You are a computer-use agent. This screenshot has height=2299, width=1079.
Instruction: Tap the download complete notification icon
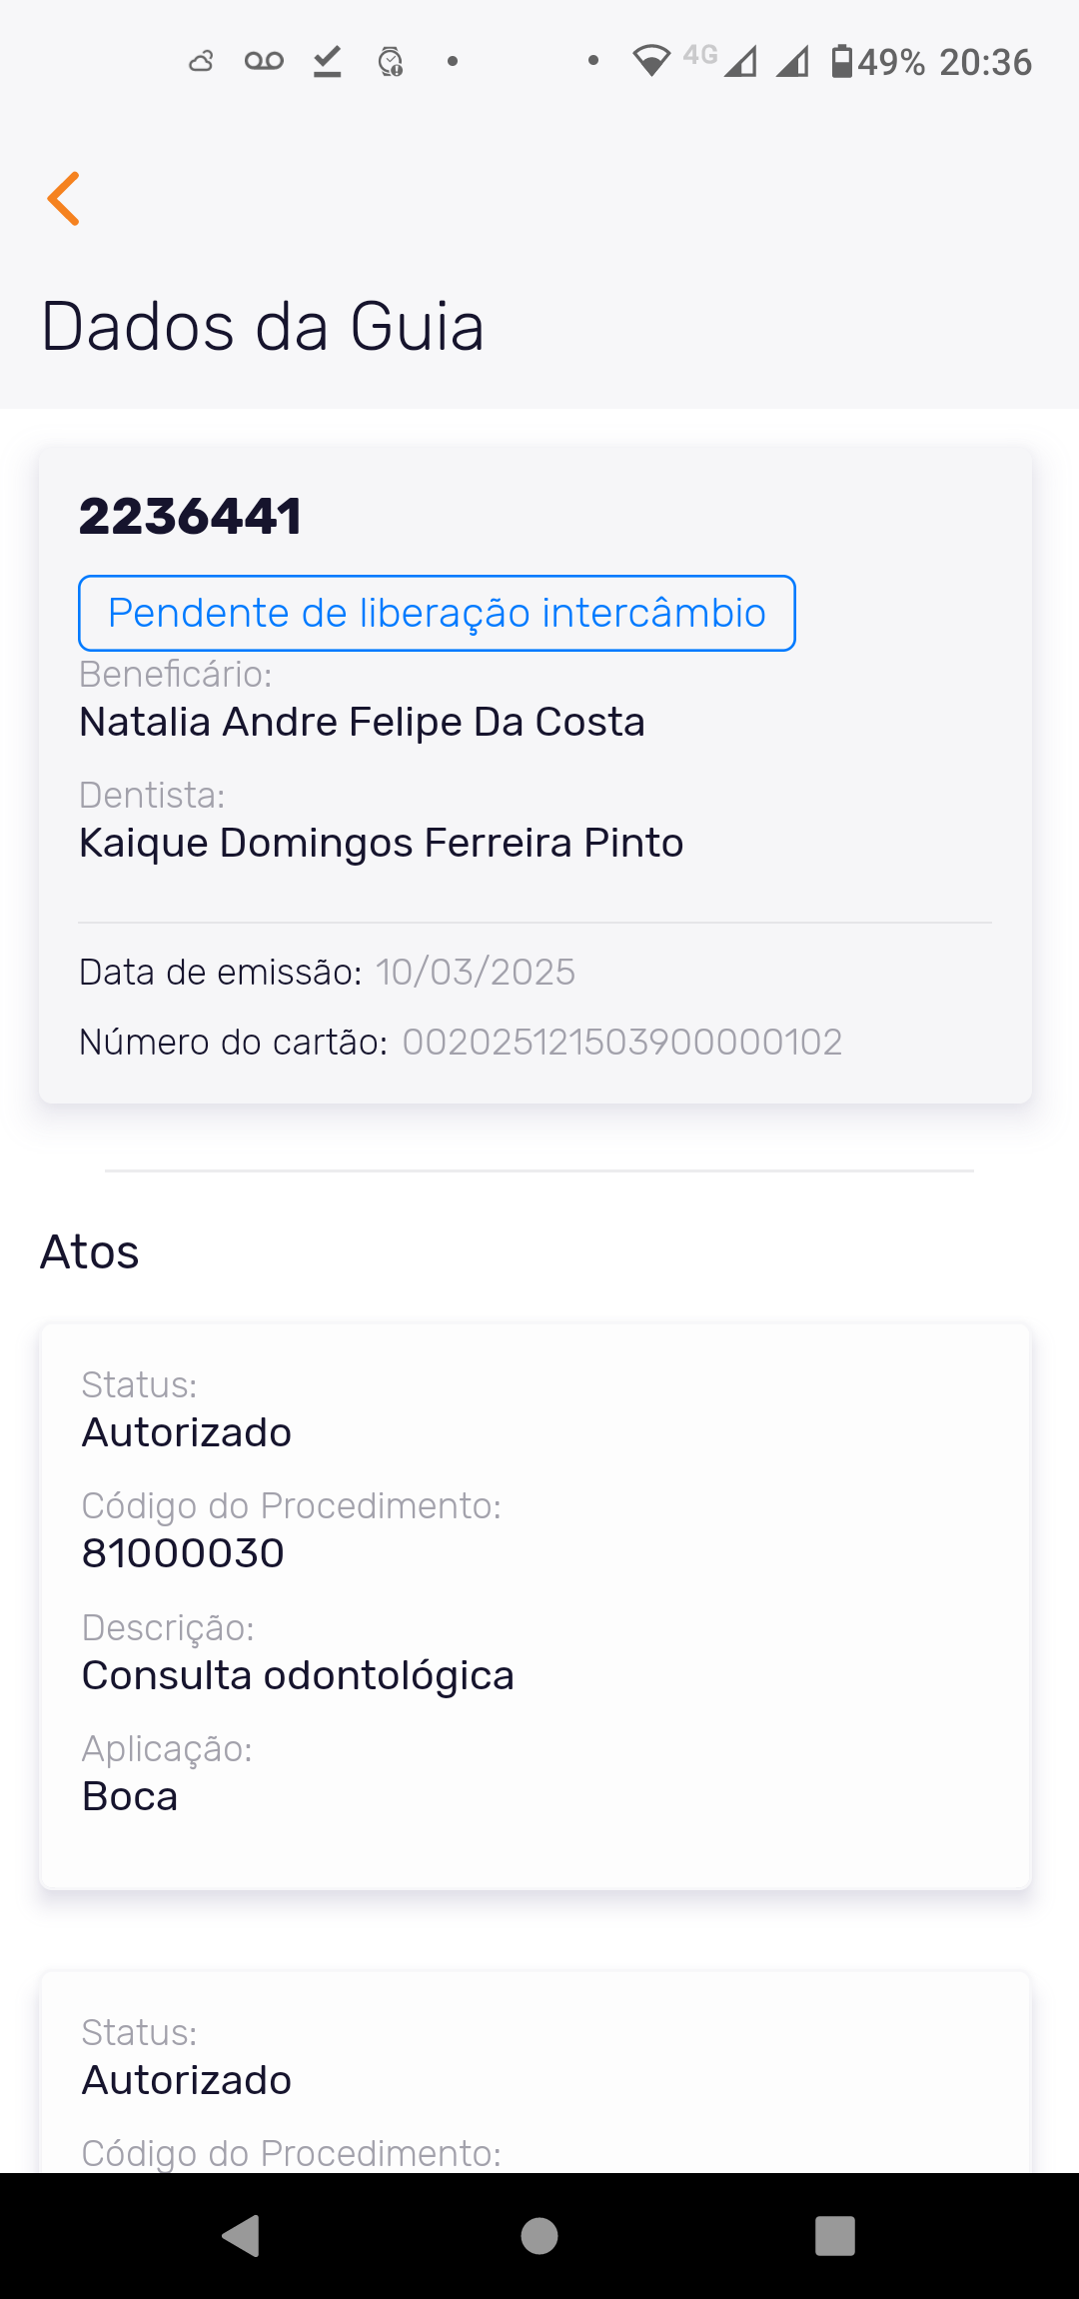pyautogui.click(x=327, y=62)
